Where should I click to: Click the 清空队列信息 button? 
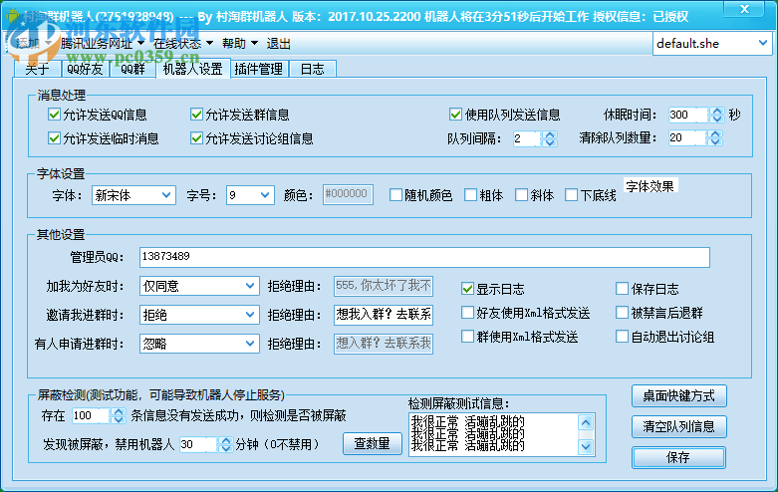click(x=678, y=426)
